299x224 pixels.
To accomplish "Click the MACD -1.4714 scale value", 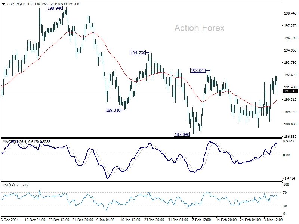I will pyautogui.click(x=289, y=178).
